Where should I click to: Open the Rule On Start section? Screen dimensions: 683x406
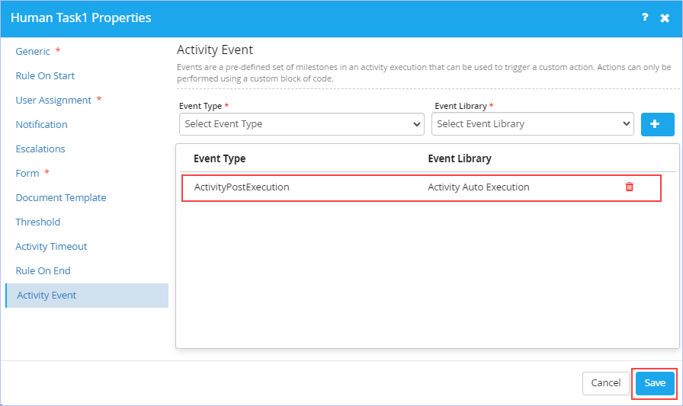point(45,75)
